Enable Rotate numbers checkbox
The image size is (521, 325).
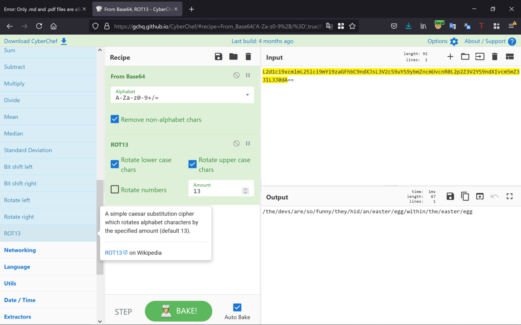(115, 189)
